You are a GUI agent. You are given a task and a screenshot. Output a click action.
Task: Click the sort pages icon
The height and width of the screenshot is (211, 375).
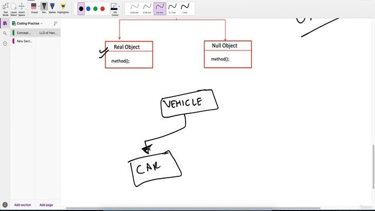point(56,23)
